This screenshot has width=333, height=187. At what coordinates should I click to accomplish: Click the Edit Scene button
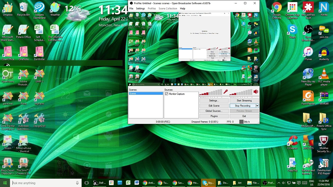click(214, 106)
